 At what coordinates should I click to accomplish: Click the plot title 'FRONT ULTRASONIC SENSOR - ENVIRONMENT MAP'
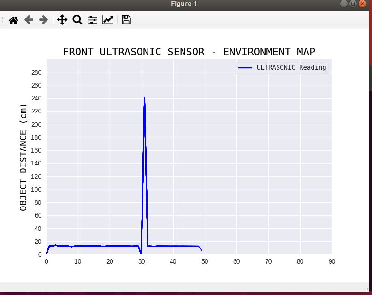click(x=189, y=52)
